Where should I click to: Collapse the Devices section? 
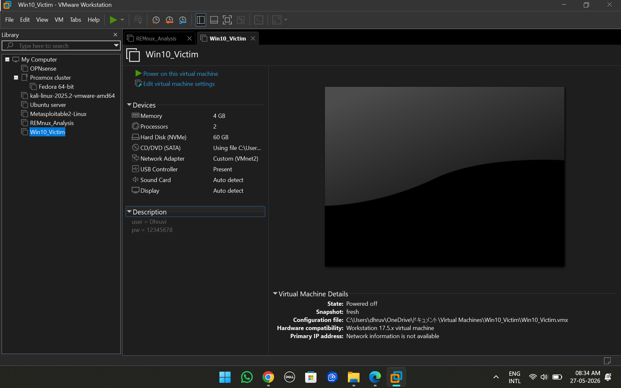tap(129, 105)
